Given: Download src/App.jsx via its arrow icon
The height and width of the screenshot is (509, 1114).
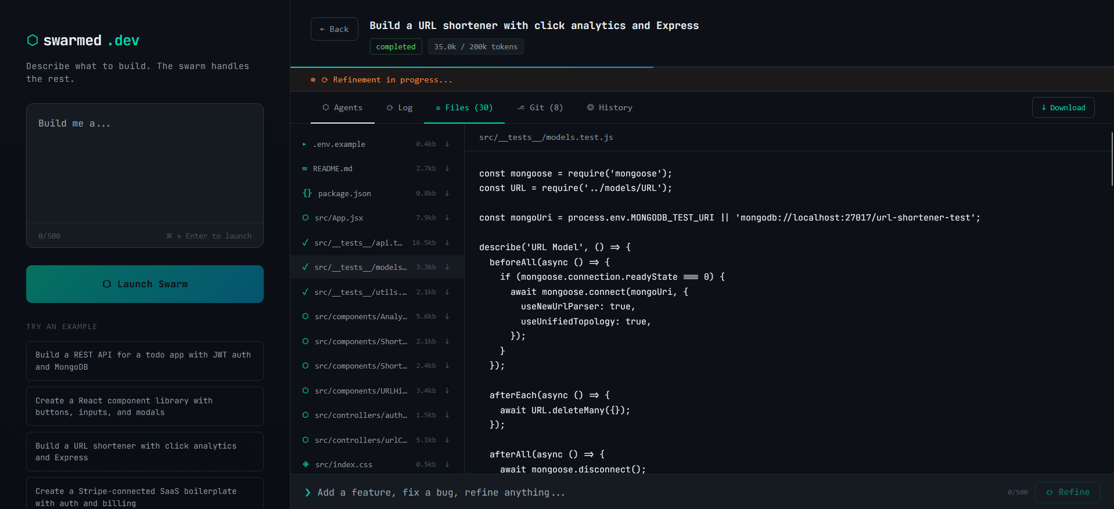Looking at the screenshot, I should [x=447, y=218].
